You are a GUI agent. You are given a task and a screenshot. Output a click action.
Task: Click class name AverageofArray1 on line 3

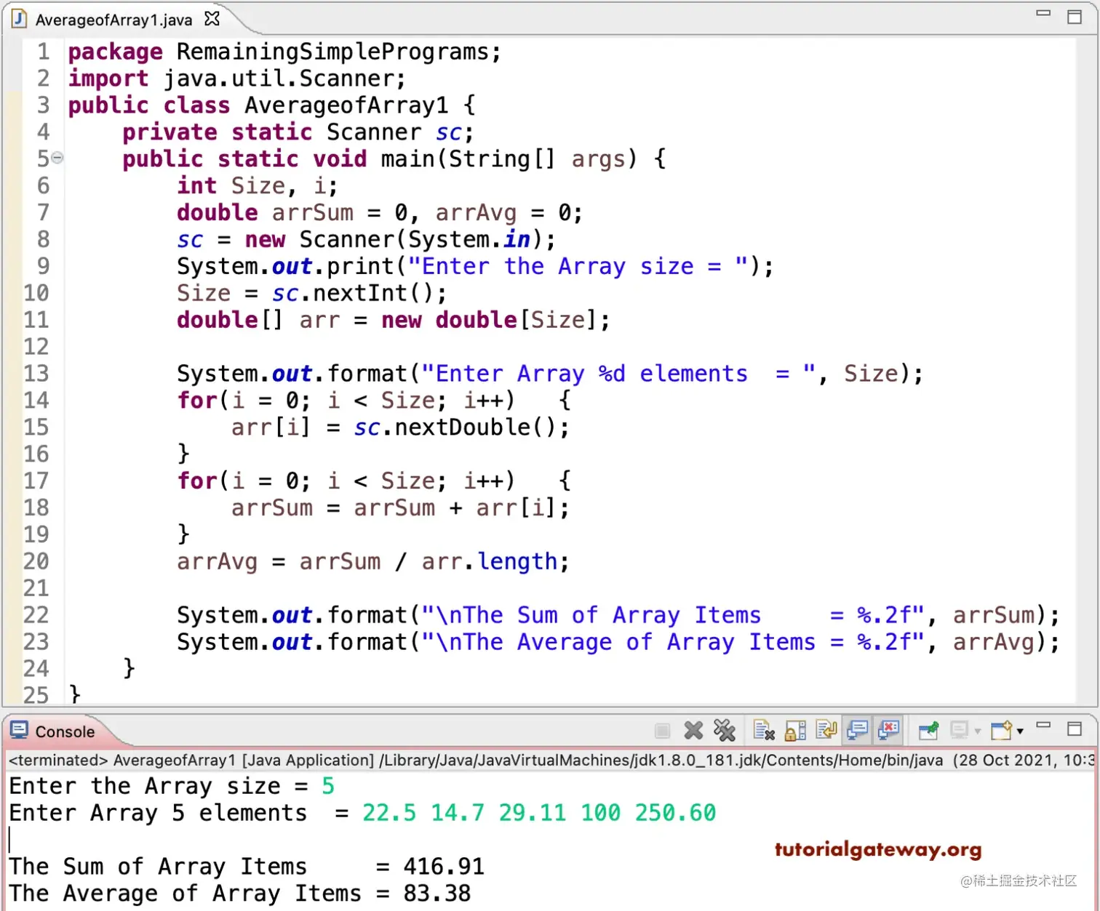coord(346,105)
